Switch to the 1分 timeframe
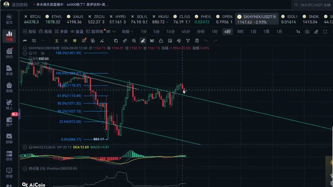The image size is (333, 187). [144, 32]
